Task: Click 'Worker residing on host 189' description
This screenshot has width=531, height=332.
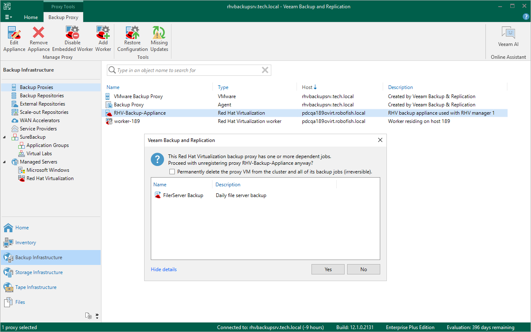Action: 419,121
